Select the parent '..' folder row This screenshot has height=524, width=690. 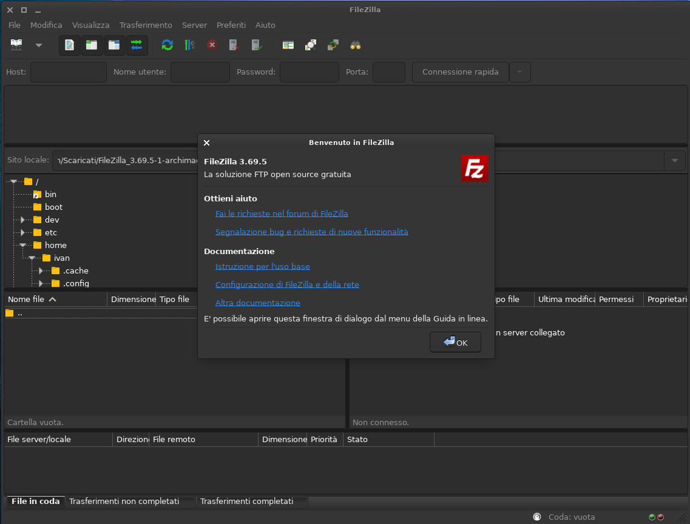[101, 313]
